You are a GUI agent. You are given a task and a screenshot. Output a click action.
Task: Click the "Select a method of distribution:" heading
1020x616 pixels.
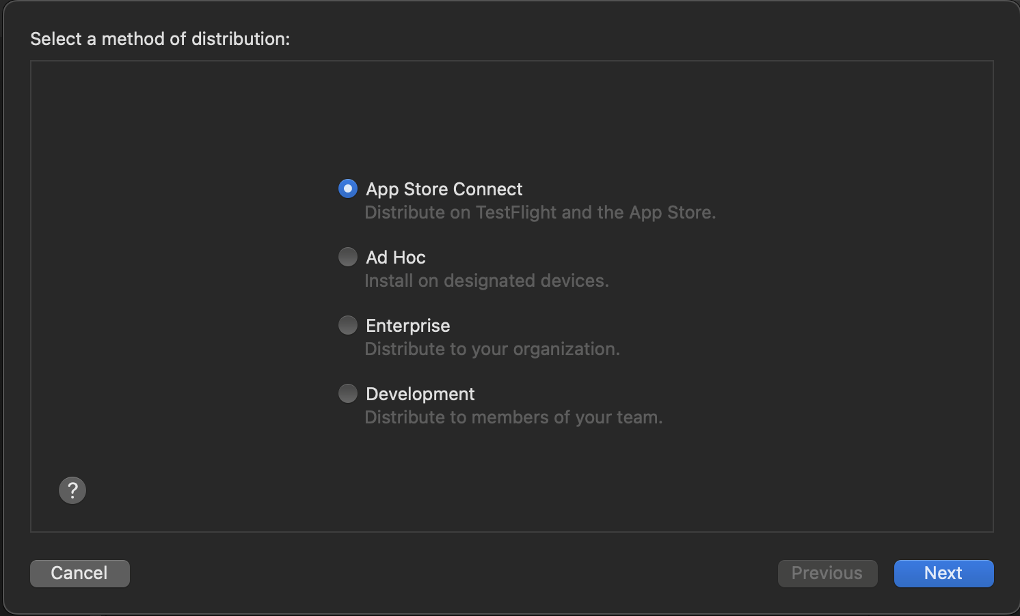tap(160, 39)
